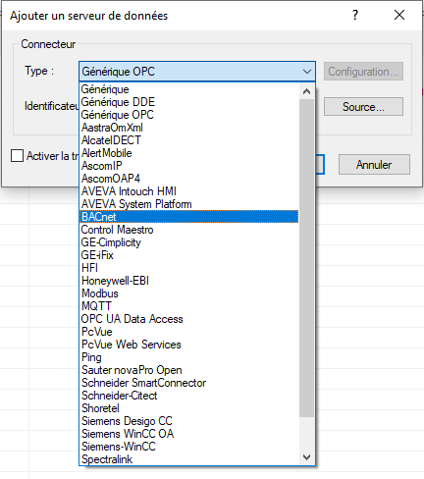Choose Générique DDE connector type
Screen dimensions: 424x479
tap(189, 102)
